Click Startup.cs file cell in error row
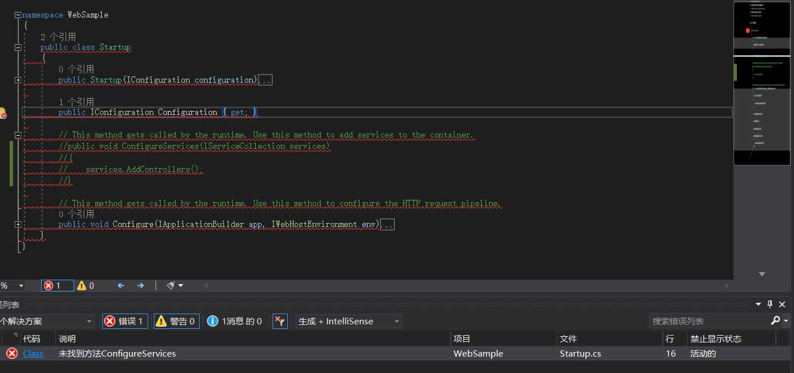 point(580,353)
